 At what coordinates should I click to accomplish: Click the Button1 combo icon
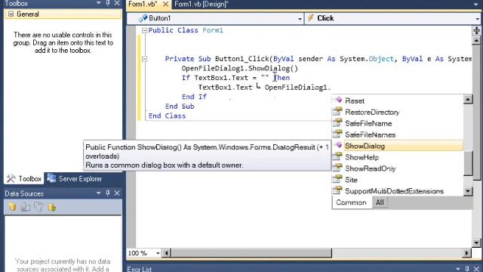(x=143, y=18)
